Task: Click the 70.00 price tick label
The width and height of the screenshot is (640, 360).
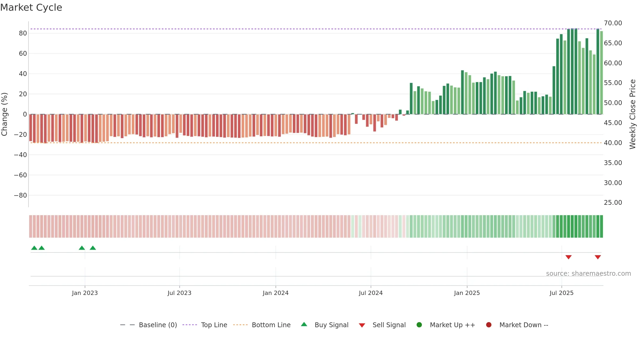Action: click(x=613, y=23)
